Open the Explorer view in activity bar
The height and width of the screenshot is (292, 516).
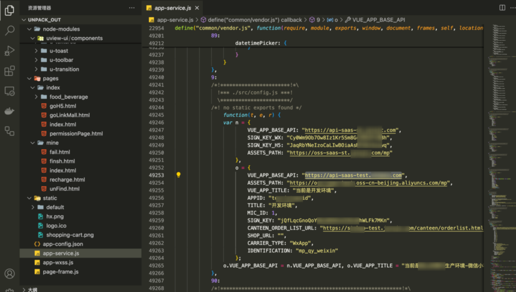[x=10, y=10]
